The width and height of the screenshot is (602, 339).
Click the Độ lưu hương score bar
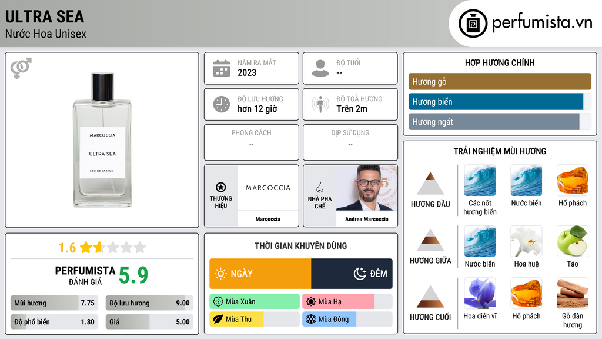point(149,303)
